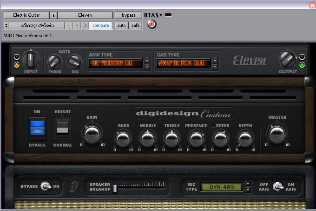Click the MIC TYPE down arrow
The image size is (316, 211).
[248, 190]
